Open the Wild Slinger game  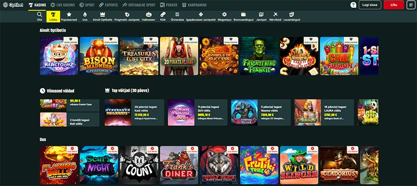pyautogui.click(x=299, y=165)
